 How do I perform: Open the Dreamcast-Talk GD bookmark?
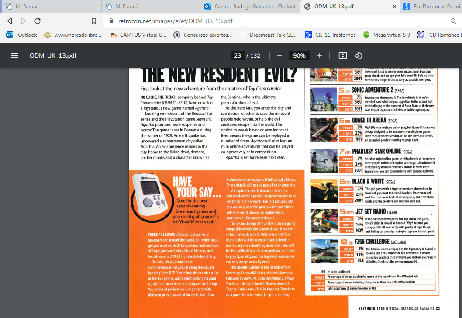(x=269, y=35)
